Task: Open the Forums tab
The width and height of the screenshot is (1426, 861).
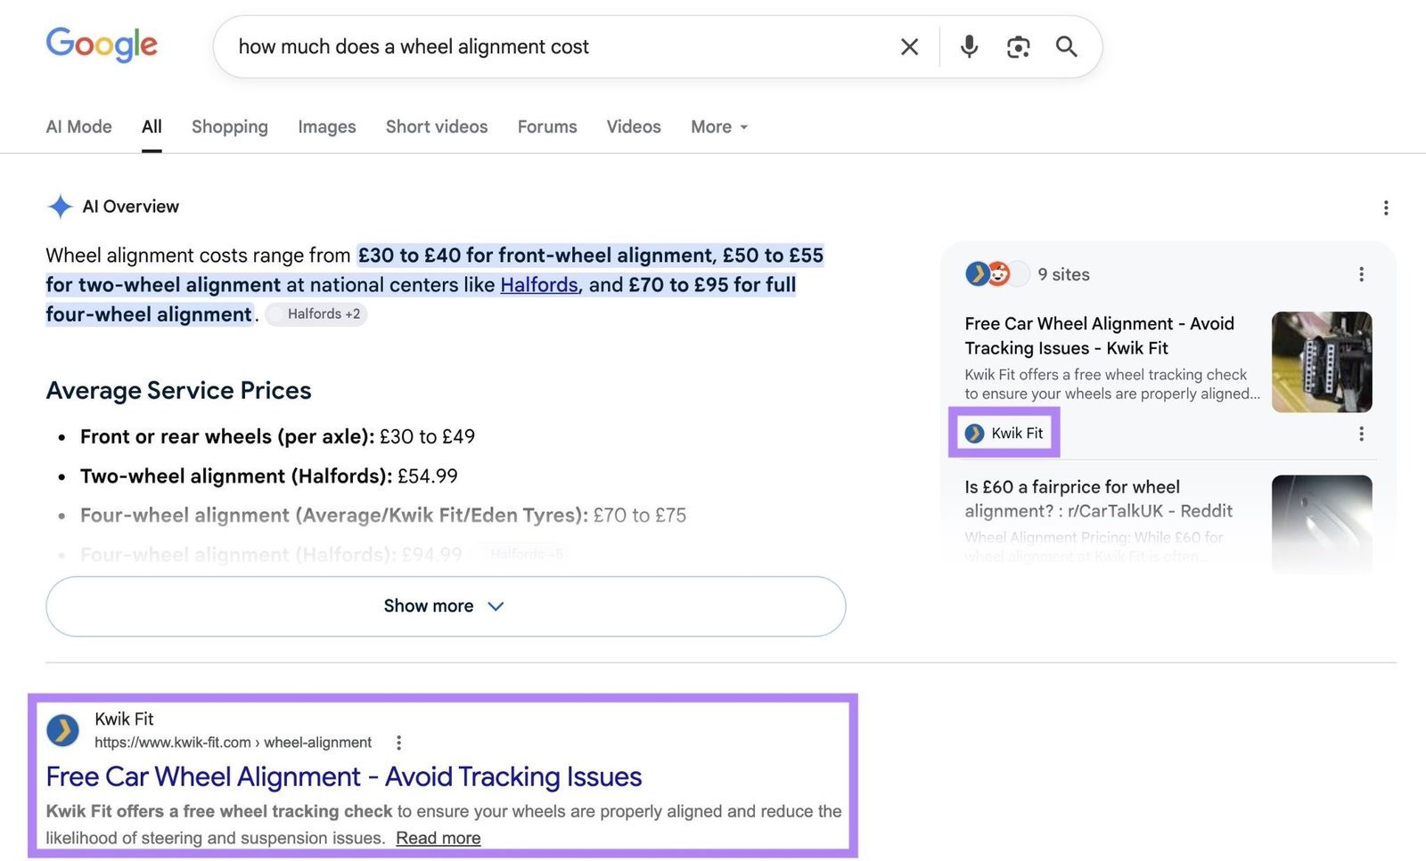Action: tap(547, 126)
